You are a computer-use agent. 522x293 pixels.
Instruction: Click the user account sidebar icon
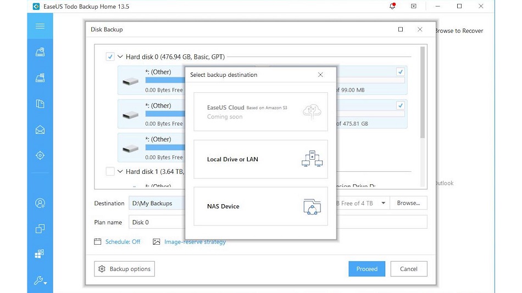[x=40, y=203]
